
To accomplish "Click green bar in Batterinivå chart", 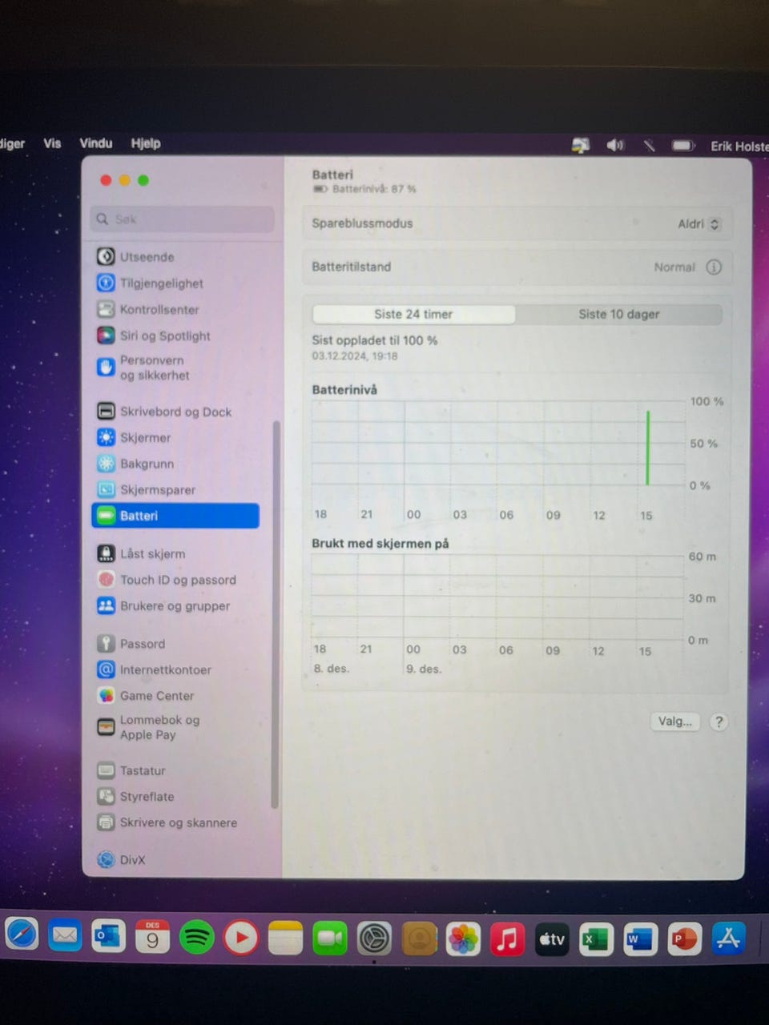I will 647,448.
